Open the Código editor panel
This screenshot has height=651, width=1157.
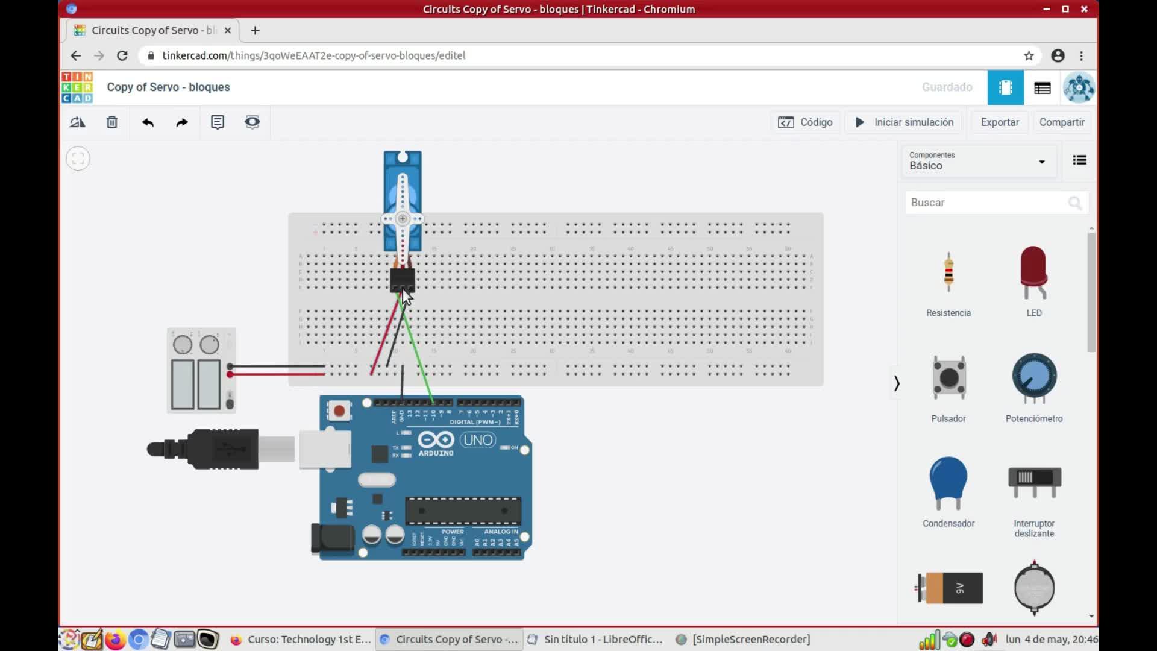[805, 122]
